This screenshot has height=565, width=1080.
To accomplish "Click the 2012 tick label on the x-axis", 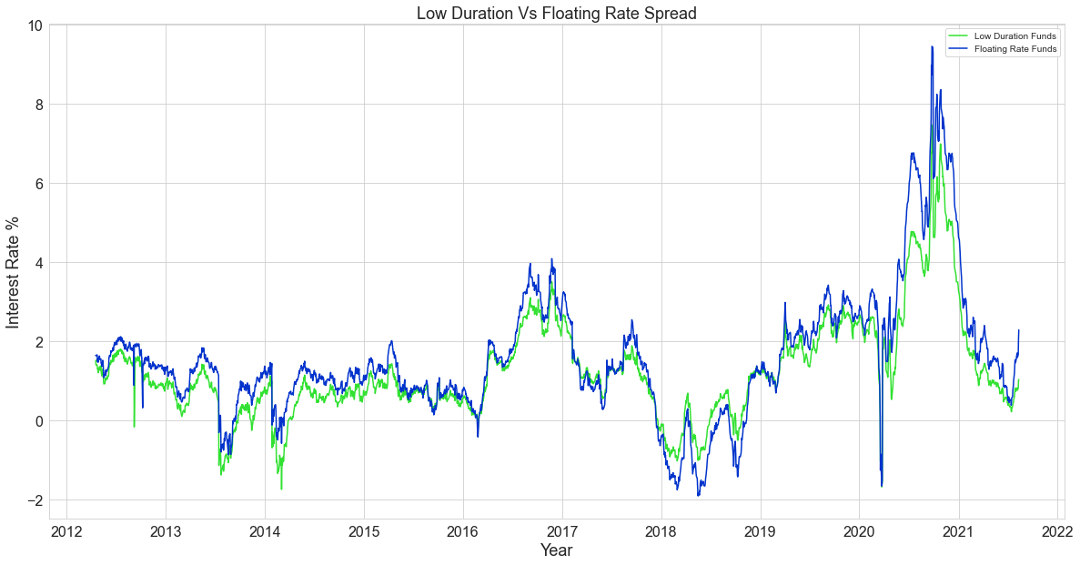I will (66, 530).
